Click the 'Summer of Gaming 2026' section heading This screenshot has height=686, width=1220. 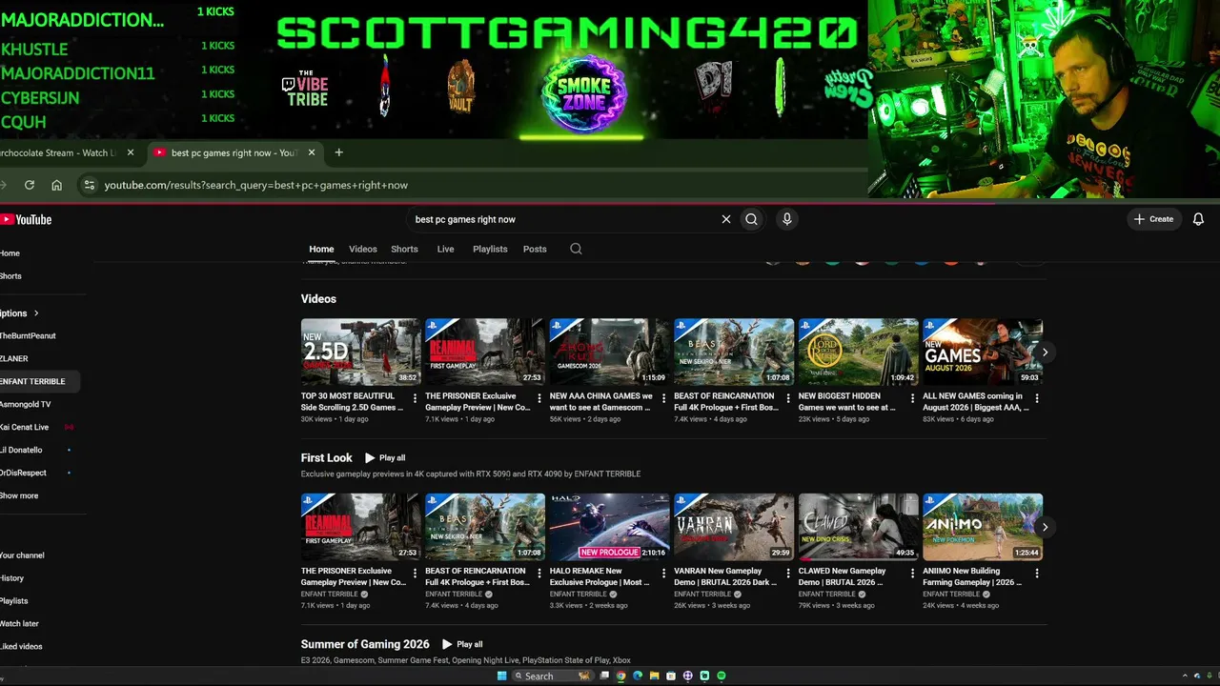coord(365,644)
